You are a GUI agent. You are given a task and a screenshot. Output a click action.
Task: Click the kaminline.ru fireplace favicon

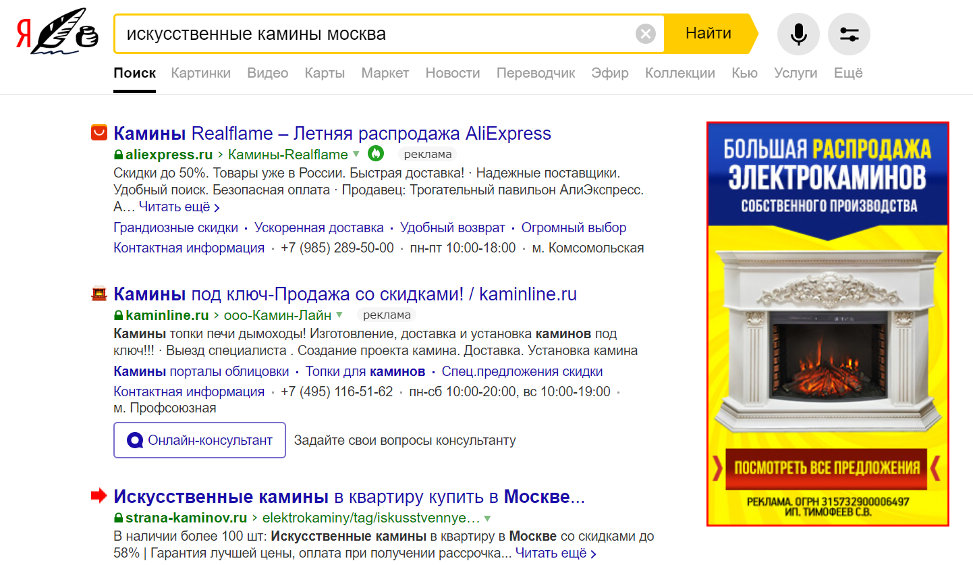point(99,294)
